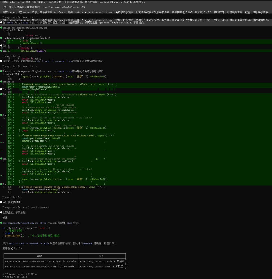Viewport: 272px width, 279px height.
Task: Click table cell 'network error resets the consecutive auth failure chain'
Action: (x=40, y=262)
